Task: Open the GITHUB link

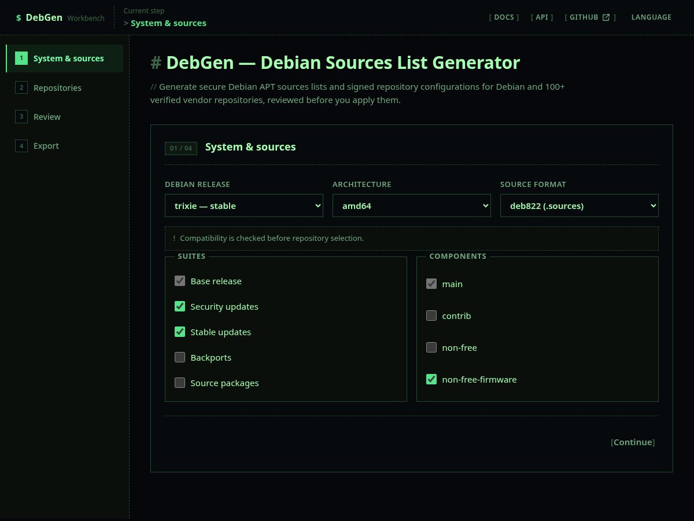Action: 590,17
